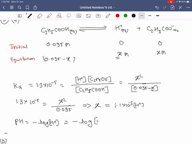Choose the black pen color
This screenshot has height=144, width=192.
click(x=134, y=16)
